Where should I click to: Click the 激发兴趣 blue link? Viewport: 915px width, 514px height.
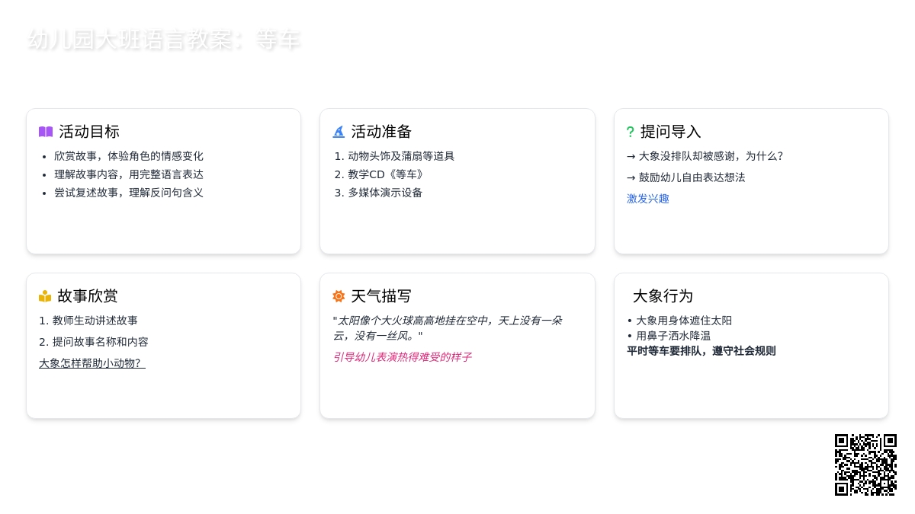tap(647, 199)
